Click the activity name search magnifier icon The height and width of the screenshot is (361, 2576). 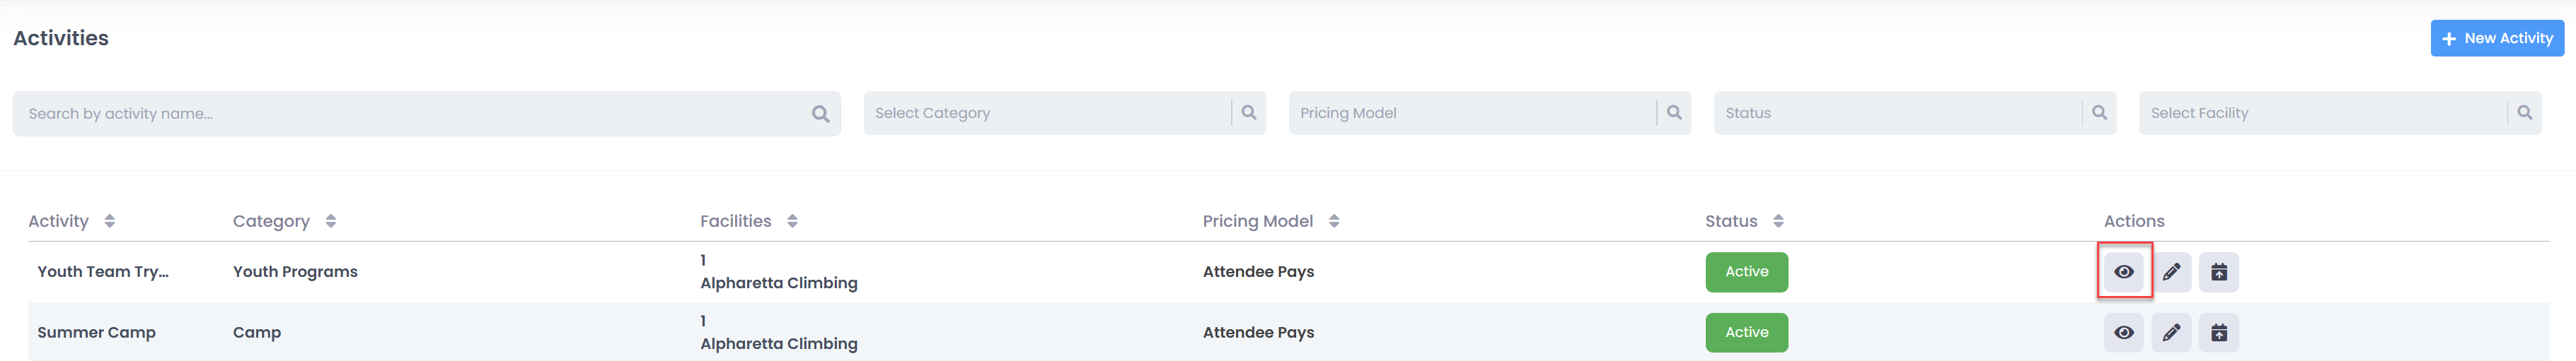tap(820, 114)
